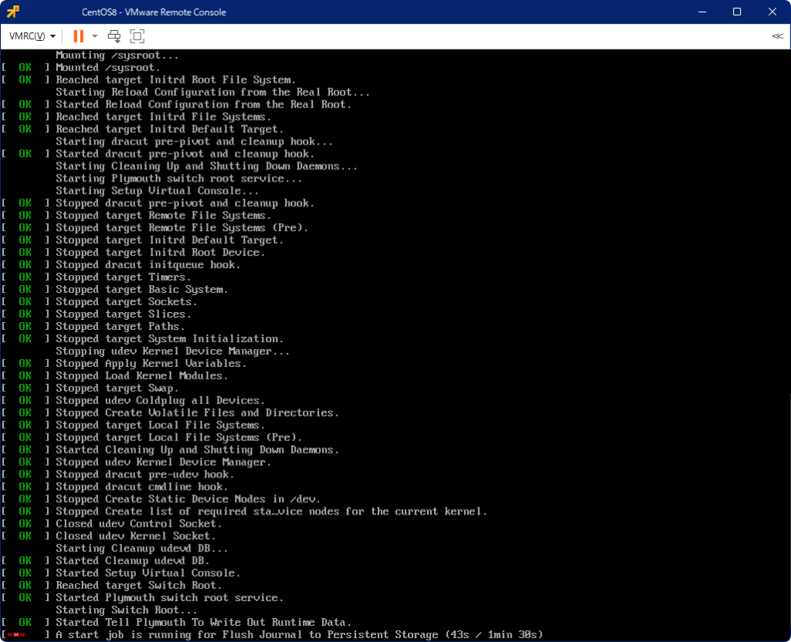
Task: Click inside the console to capture input
Action: [395, 348]
